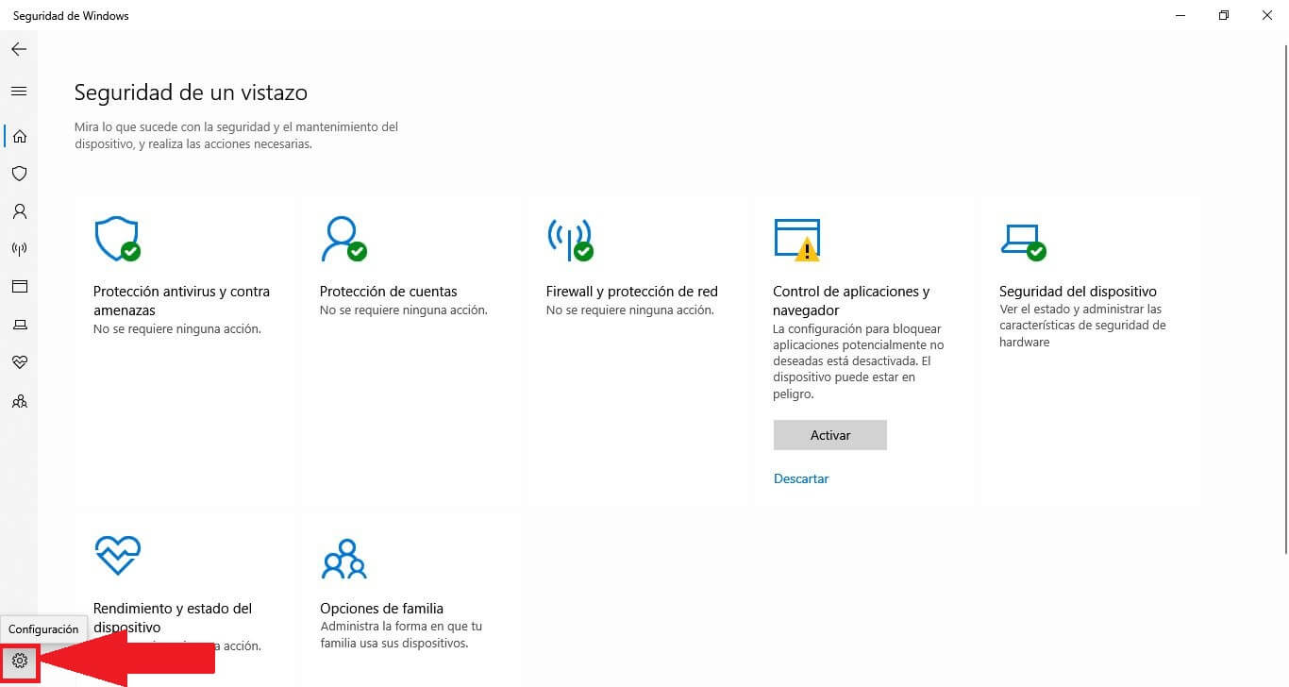Image resolution: width=1289 pixels, height=687 pixels.
Task: Click the warning text about aplicaciones potencialmente no deseadas
Action: (859, 362)
